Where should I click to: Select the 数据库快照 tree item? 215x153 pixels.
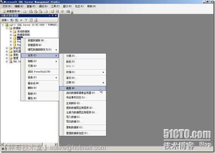pyautogui.click(x=23, y=35)
